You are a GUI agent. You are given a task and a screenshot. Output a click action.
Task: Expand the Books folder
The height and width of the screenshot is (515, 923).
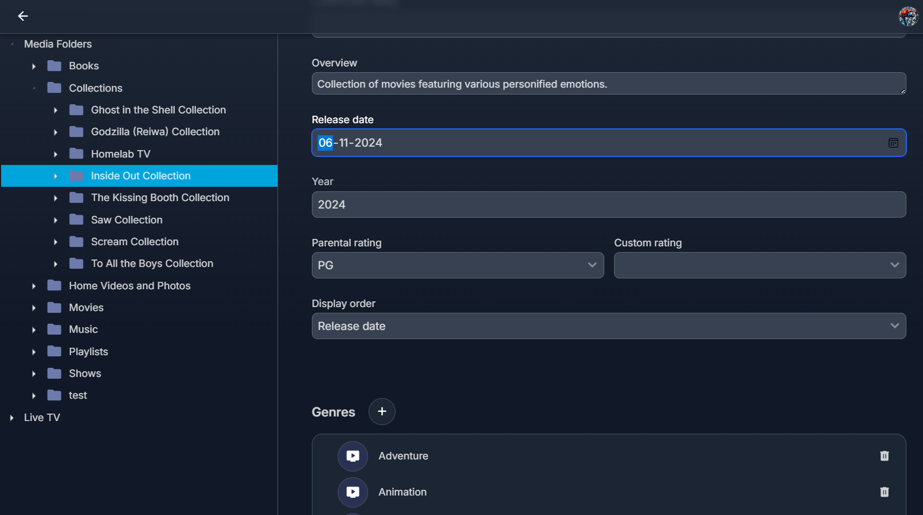click(x=34, y=66)
